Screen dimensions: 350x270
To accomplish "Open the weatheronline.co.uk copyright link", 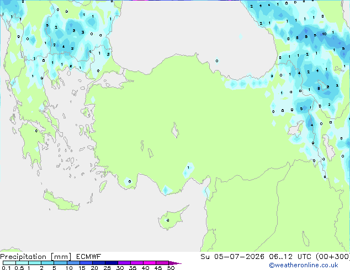I will (303, 265).
